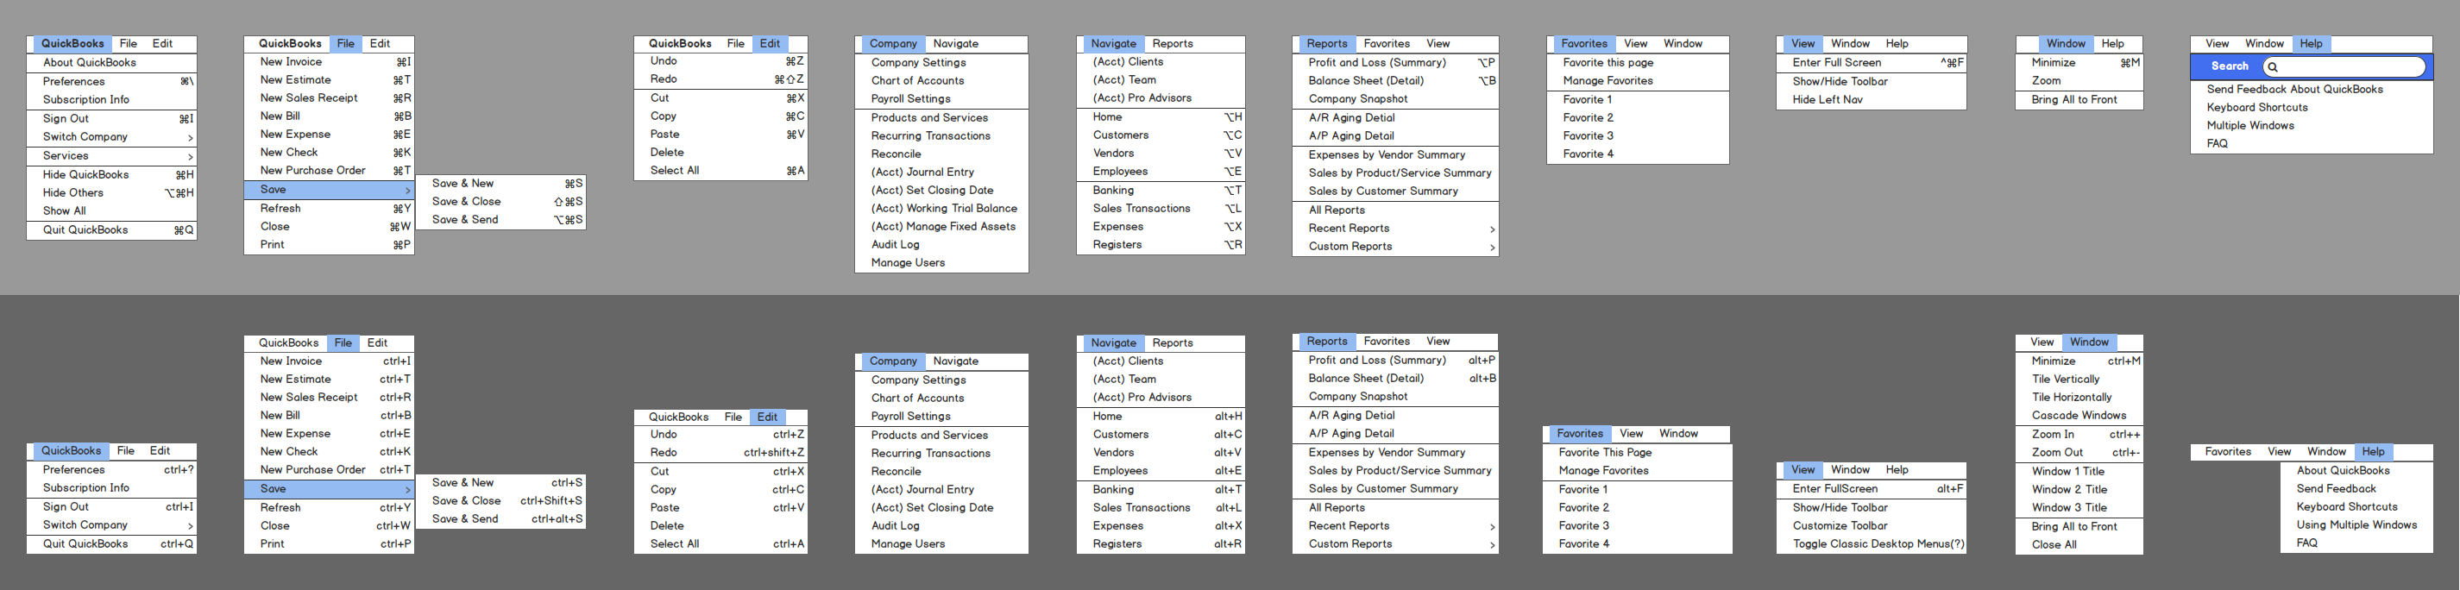Click the magnifier icon in Help search field

point(2273,66)
